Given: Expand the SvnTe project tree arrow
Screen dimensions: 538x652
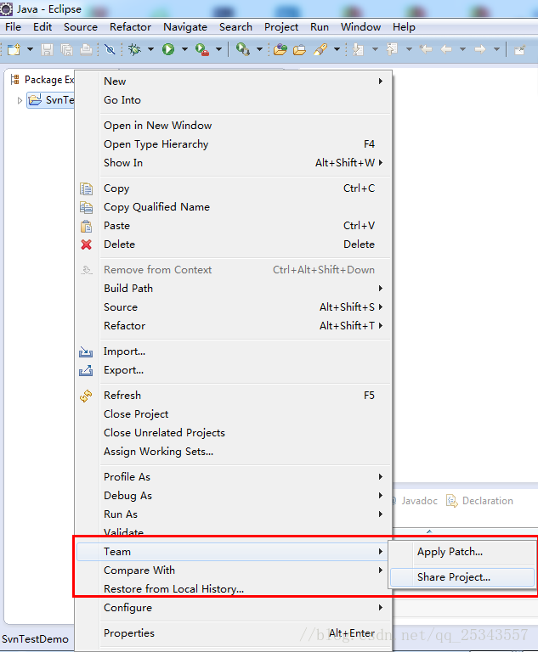Looking at the screenshot, I should tap(20, 100).
